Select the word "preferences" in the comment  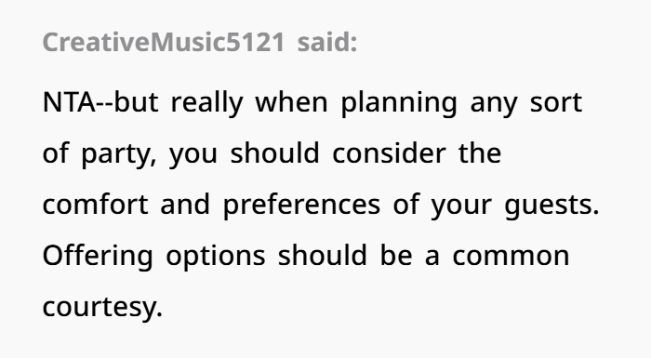tap(301, 206)
